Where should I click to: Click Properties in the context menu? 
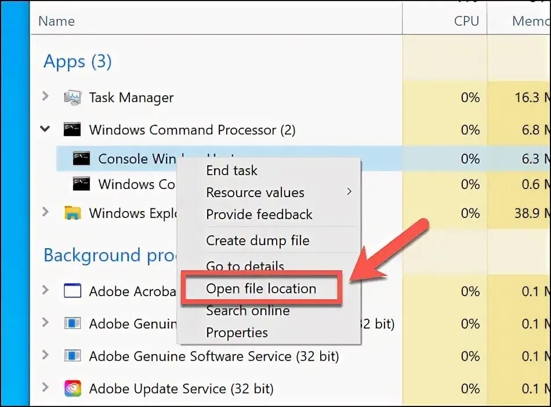tap(237, 333)
